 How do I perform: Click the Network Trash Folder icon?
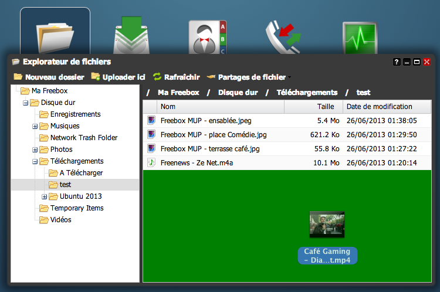click(44, 138)
